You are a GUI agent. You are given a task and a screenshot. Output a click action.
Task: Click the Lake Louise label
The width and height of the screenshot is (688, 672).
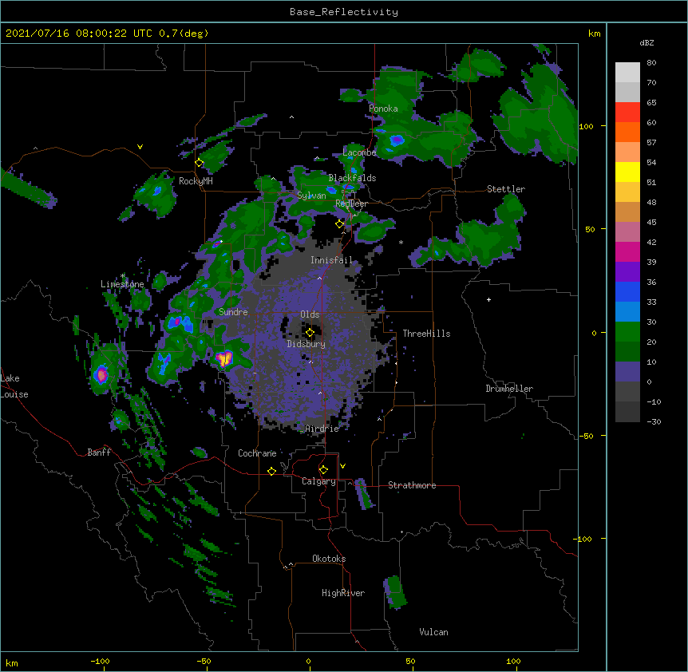point(14,386)
